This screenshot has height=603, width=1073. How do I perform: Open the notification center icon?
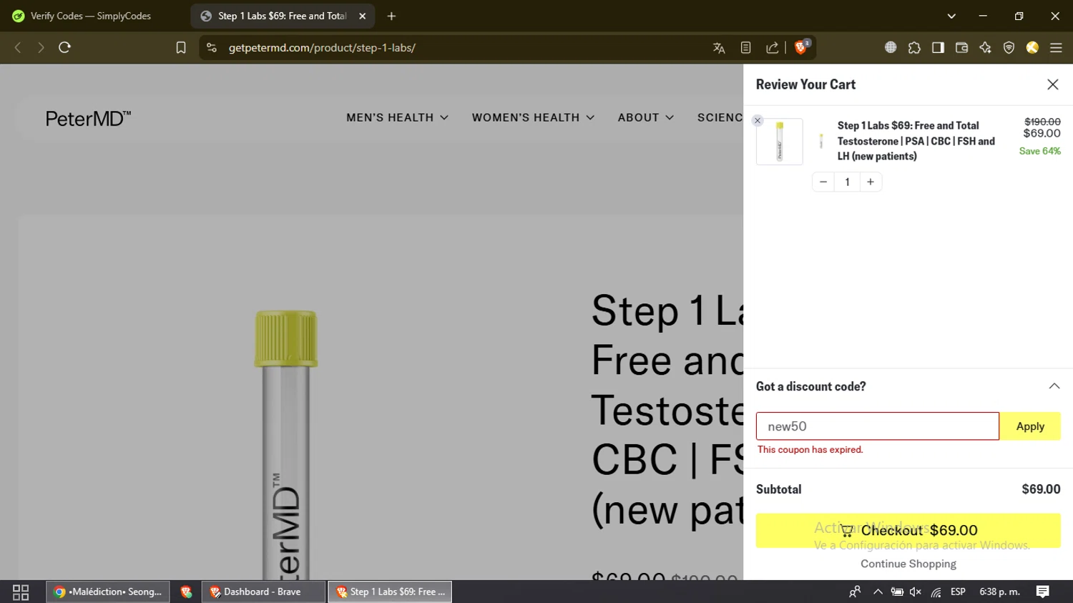1043,592
